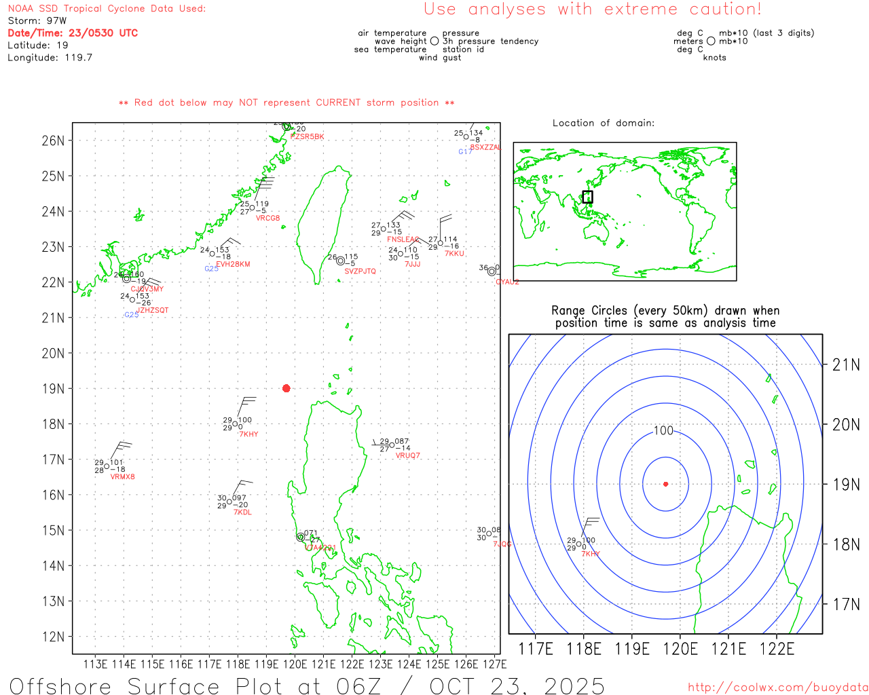Click the Location of domain caption
The width and height of the screenshot is (869, 695).
[604, 123]
